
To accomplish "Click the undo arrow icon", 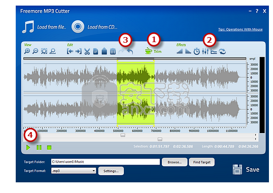I will click(x=130, y=52).
